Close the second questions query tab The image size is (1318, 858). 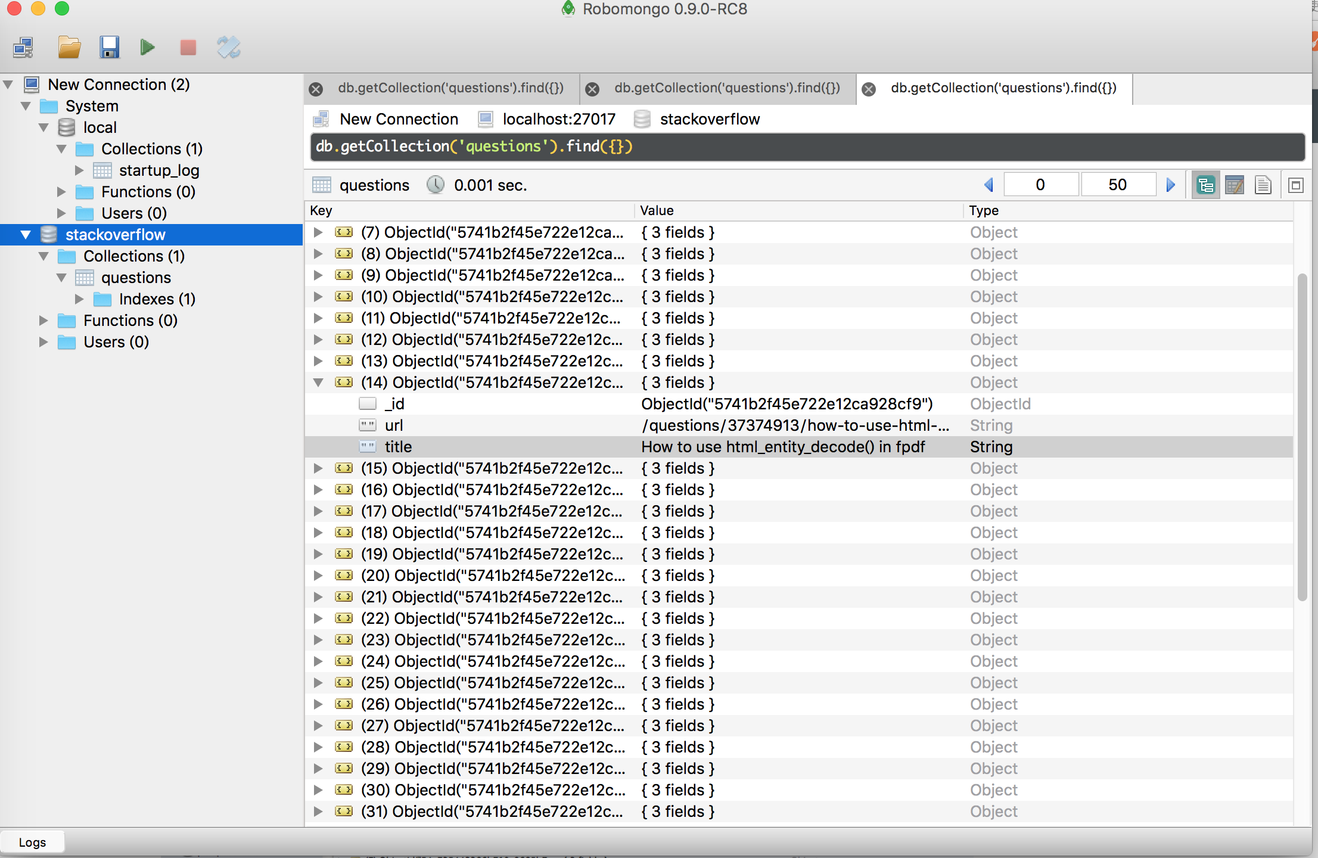click(592, 89)
